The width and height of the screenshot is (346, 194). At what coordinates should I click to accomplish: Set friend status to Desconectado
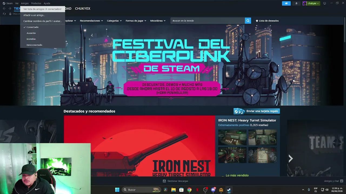point(43,45)
